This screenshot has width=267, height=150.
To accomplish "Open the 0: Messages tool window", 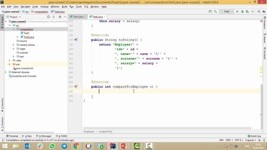I will [44, 136].
